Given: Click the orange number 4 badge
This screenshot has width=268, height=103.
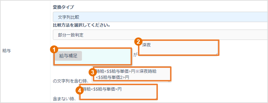Looking at the screenshot, I should click(79, 91).
